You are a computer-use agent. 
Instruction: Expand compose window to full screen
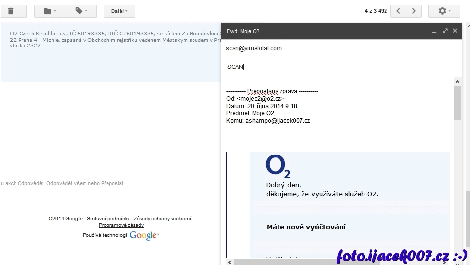coord(445,31)
